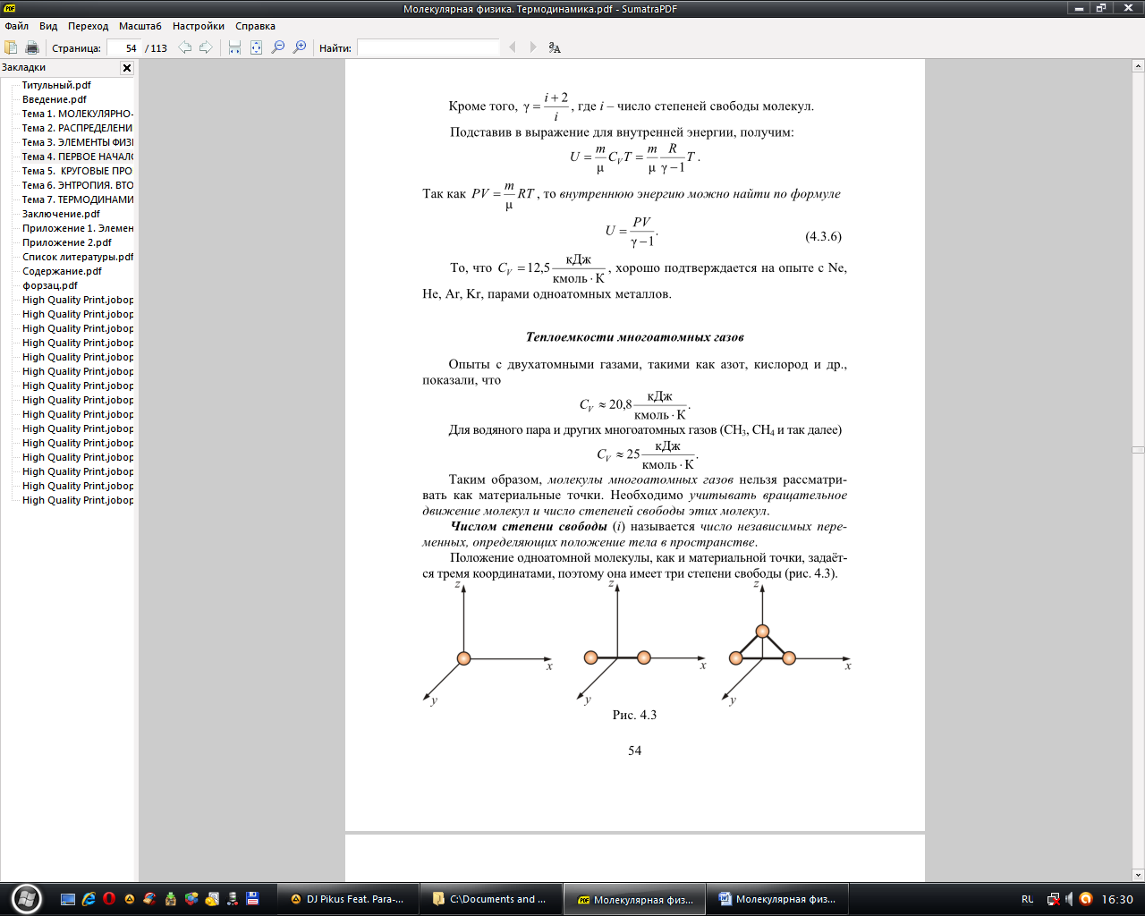Open the Переход menu
This screenshot has height=916, width=1145.
(x=88, y=26)
